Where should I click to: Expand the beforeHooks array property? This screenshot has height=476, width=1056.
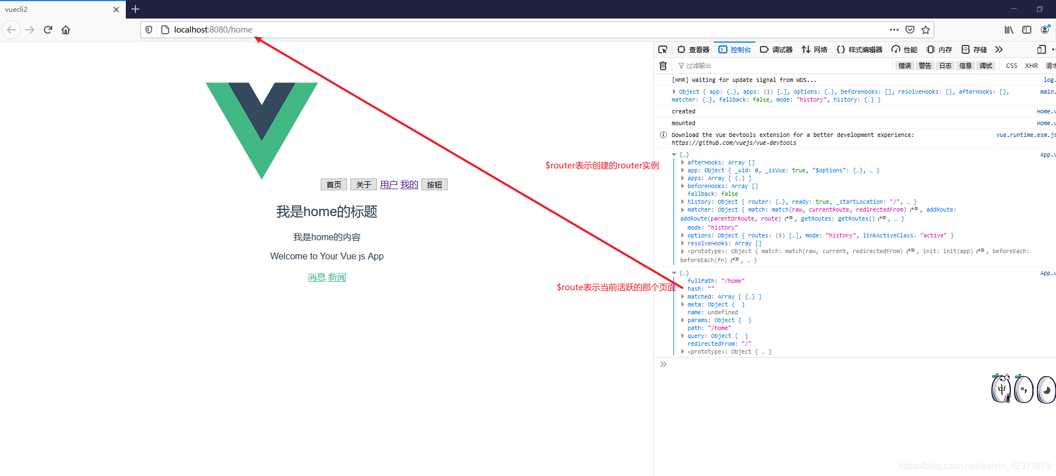(x=682, y=186)
